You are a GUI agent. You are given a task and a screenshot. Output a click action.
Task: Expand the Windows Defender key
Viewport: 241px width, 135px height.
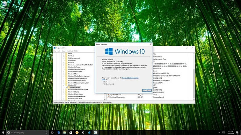pyautogui.click(x=64, y=67)
